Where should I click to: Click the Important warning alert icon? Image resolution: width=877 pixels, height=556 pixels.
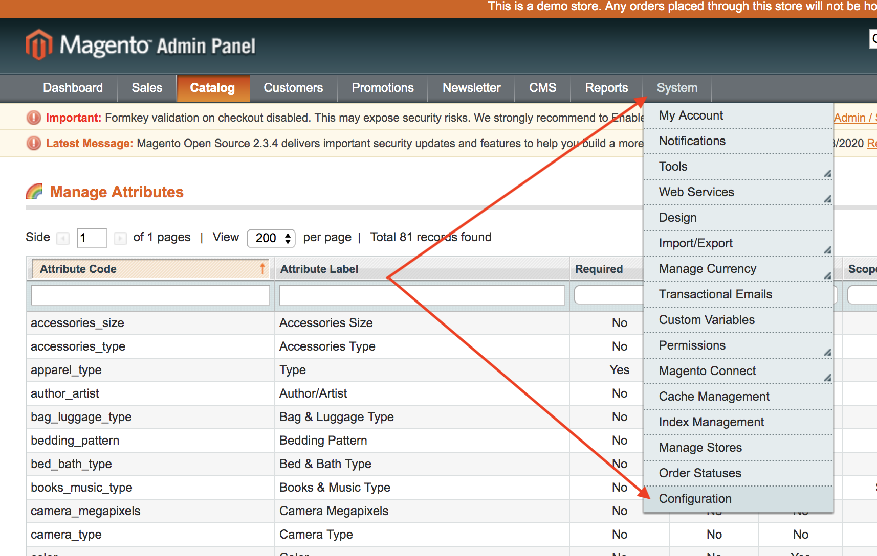click(34, 118)
